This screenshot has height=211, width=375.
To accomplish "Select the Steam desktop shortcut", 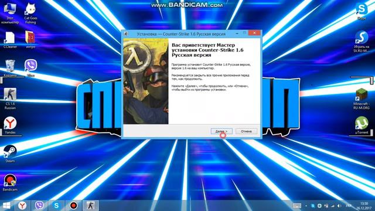I will pyautogui.click(x=10, y=154).
